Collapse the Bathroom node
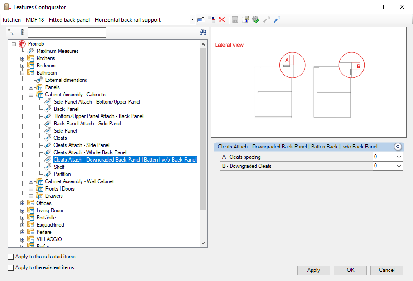The height and width of the screenshot is (281, 413). (x=22, y=73)
